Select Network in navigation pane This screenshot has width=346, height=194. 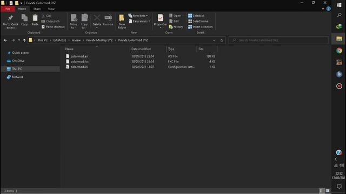[x=15, y=77]
